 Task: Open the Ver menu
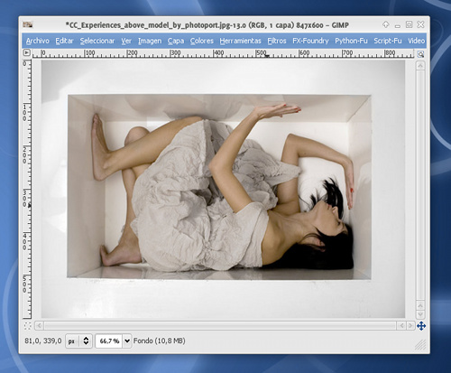[126, 41]
